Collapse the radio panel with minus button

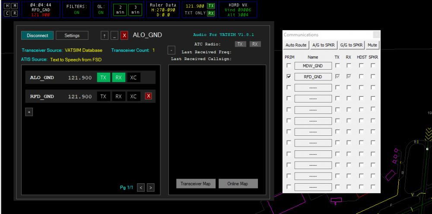[x=171, y=50]
